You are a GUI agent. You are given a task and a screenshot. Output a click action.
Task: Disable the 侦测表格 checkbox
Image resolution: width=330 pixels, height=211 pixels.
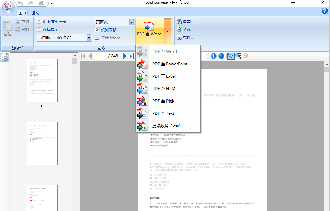click(x=97, y=30)
